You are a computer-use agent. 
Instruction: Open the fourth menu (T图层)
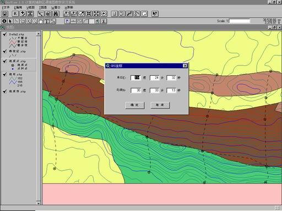[x=43, y=7]
